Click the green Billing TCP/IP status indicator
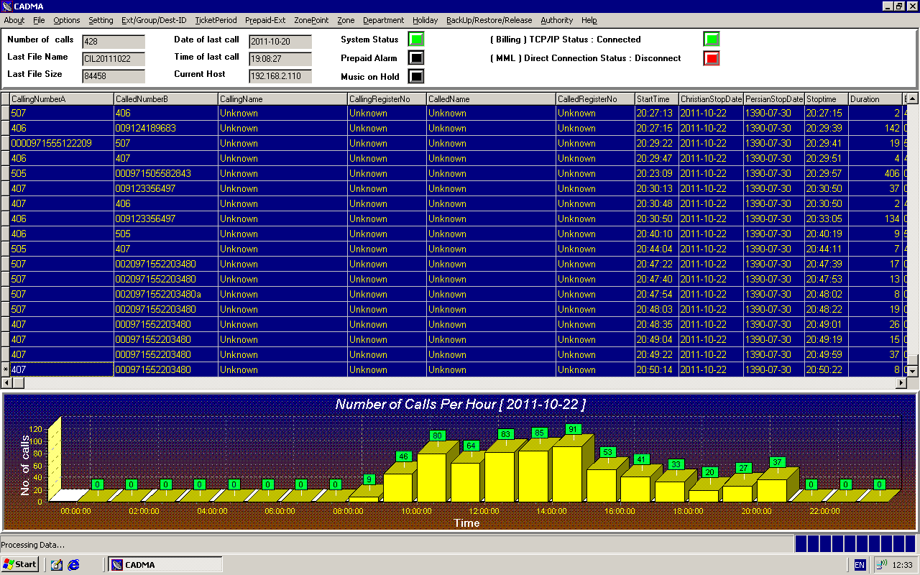 tap(712, 39)
